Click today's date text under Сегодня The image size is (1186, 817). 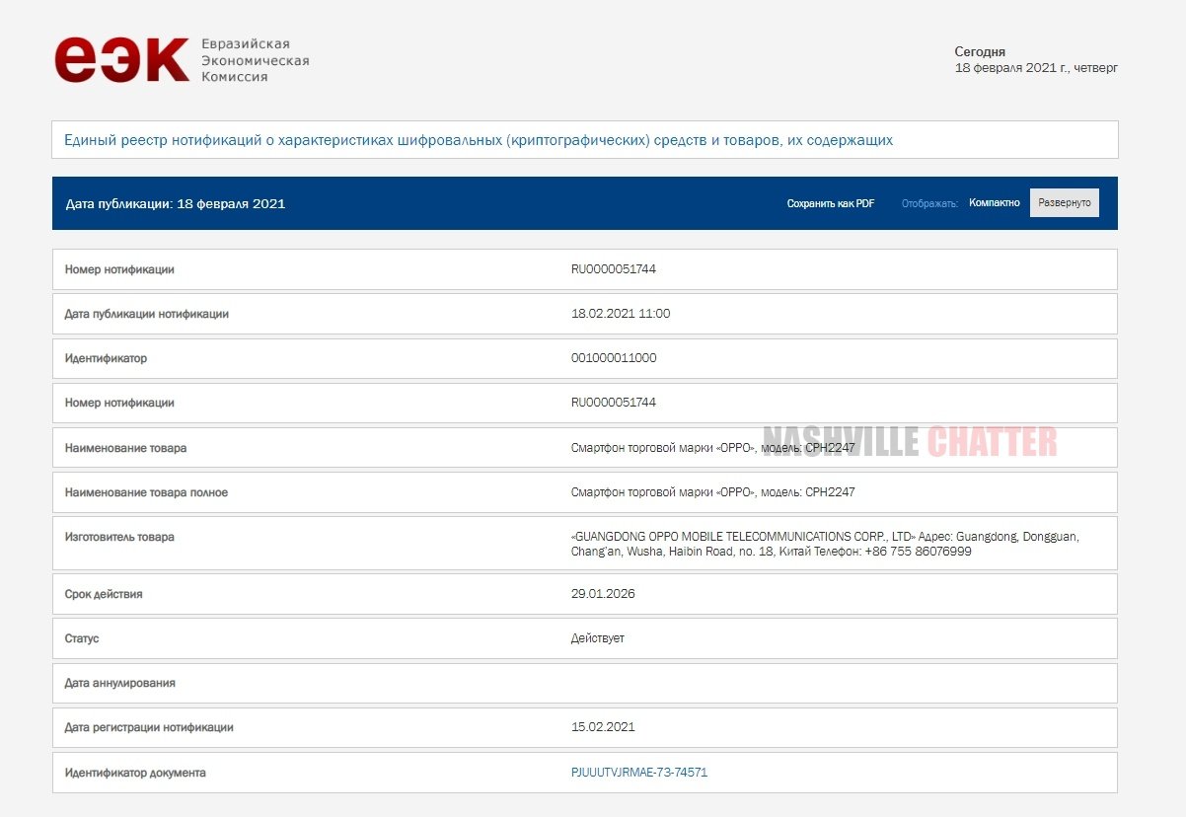click(x=1036, y=68)
